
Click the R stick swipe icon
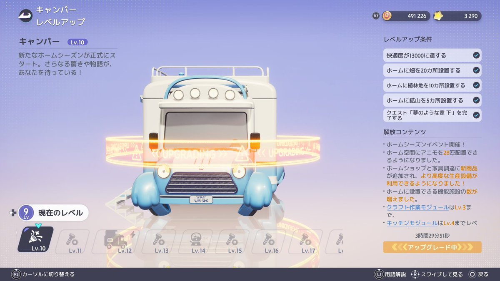[x=415, y=274]
